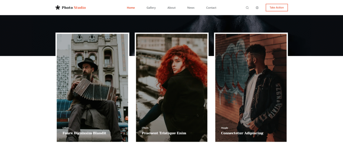This screenshot has height=164, width=343.
Task: Click the People category label
Action: click(224, 128)
